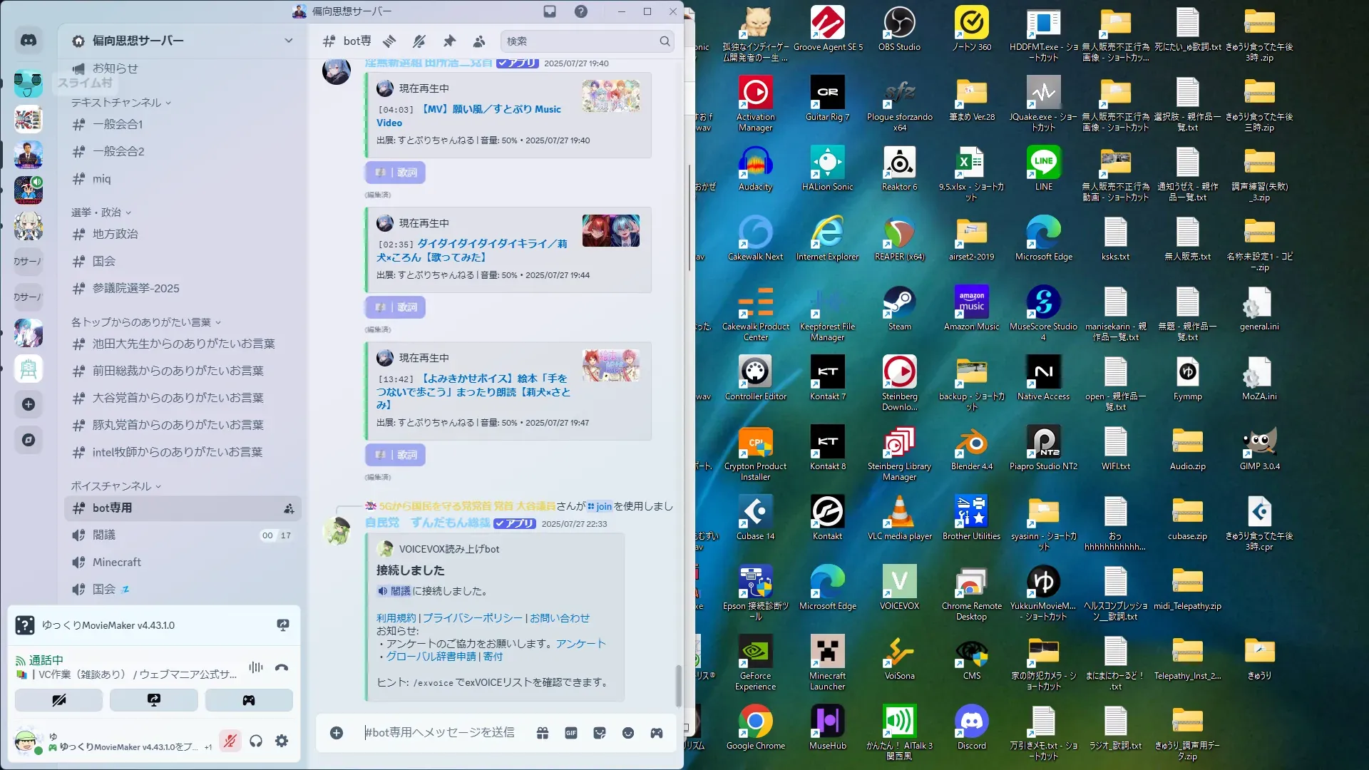
Task: Toggle headphone deafen
Action: (x=256, y=741)
